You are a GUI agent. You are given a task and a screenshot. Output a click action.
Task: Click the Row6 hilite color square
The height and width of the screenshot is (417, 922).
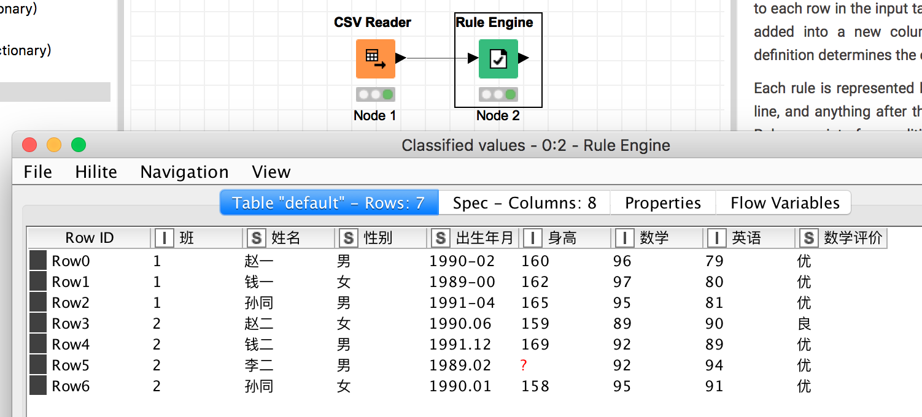(x=38, y=386)
